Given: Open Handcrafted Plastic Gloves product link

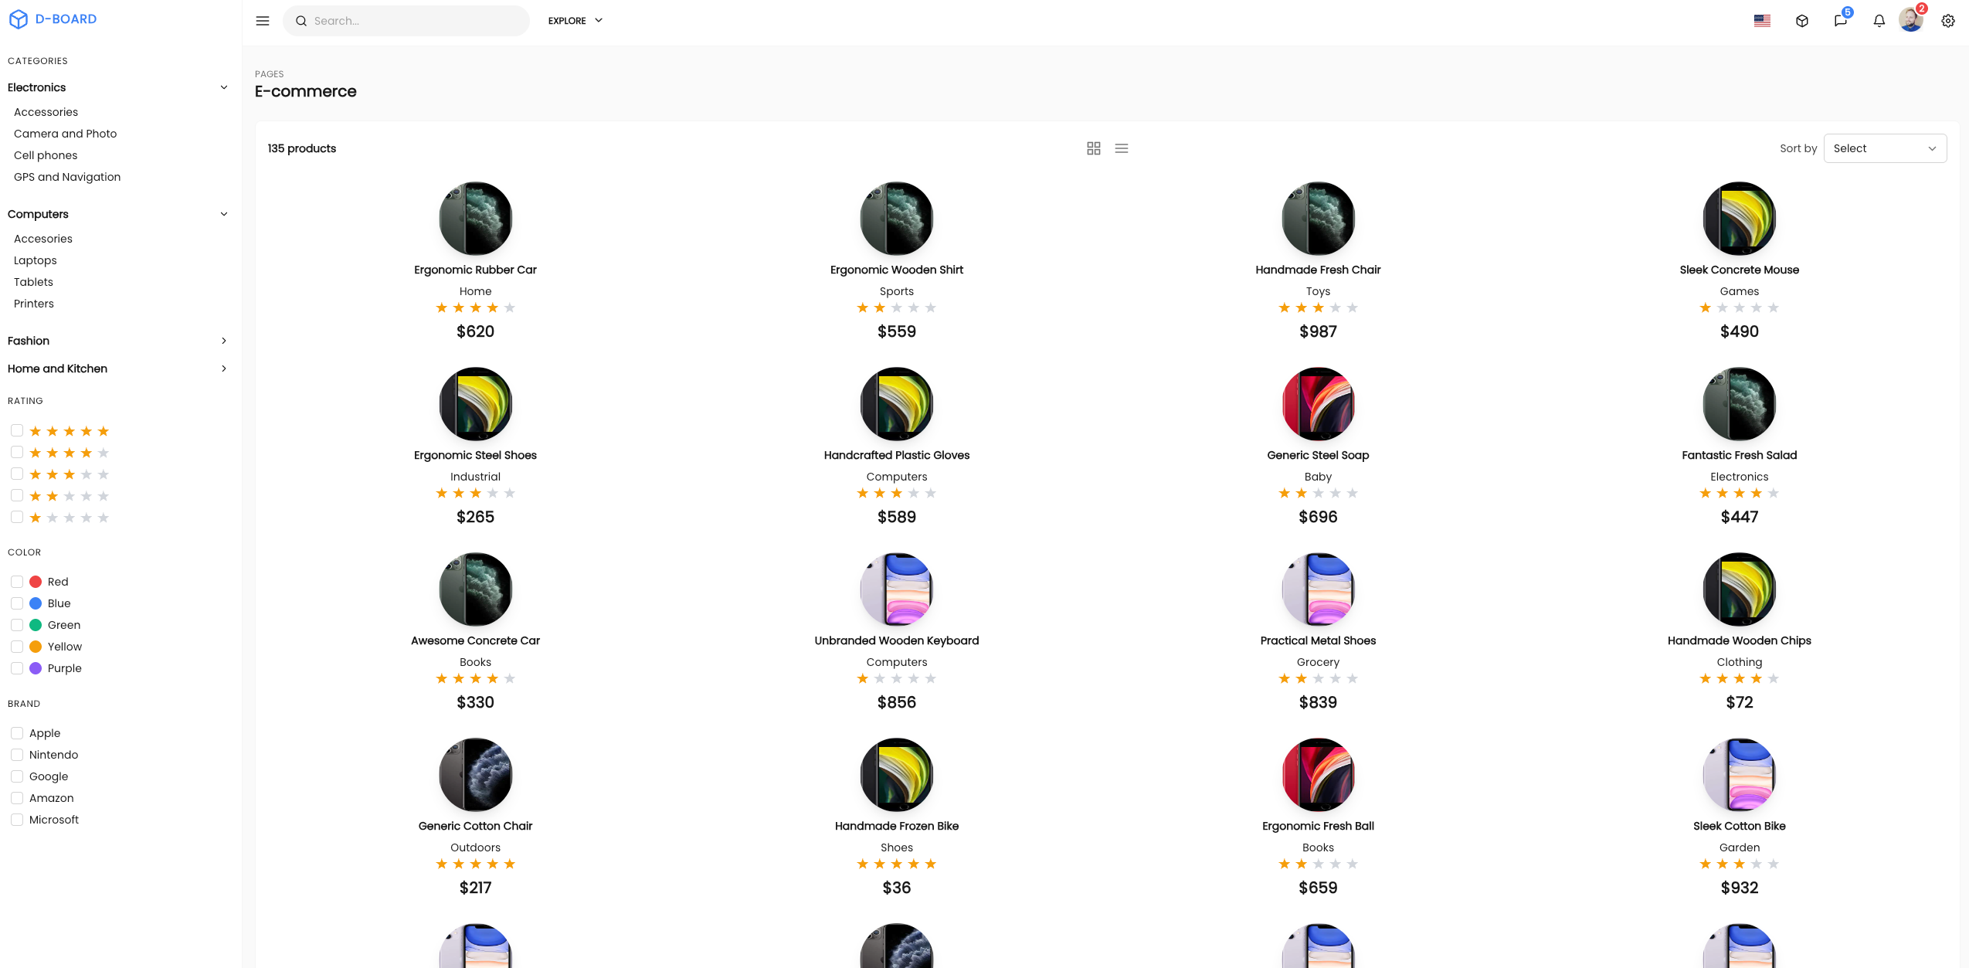Looking at the screenshot, I should 897,455.
